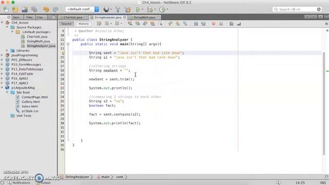This screenshot has height=185, width=329.
Task: Switch editor to Source view
Action: click(66, 24)
